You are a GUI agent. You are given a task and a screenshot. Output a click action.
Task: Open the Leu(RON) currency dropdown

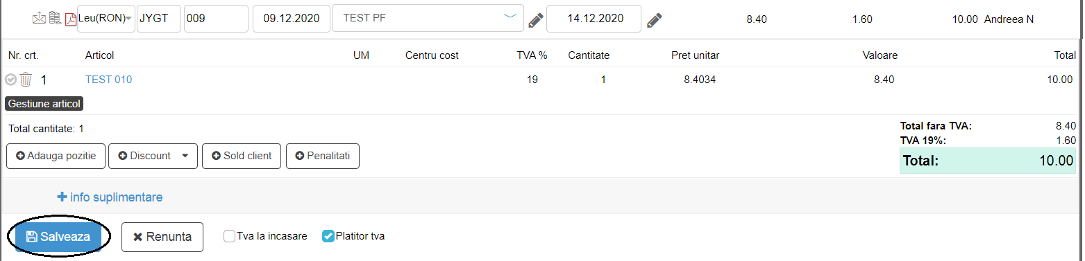click(106, 19)
